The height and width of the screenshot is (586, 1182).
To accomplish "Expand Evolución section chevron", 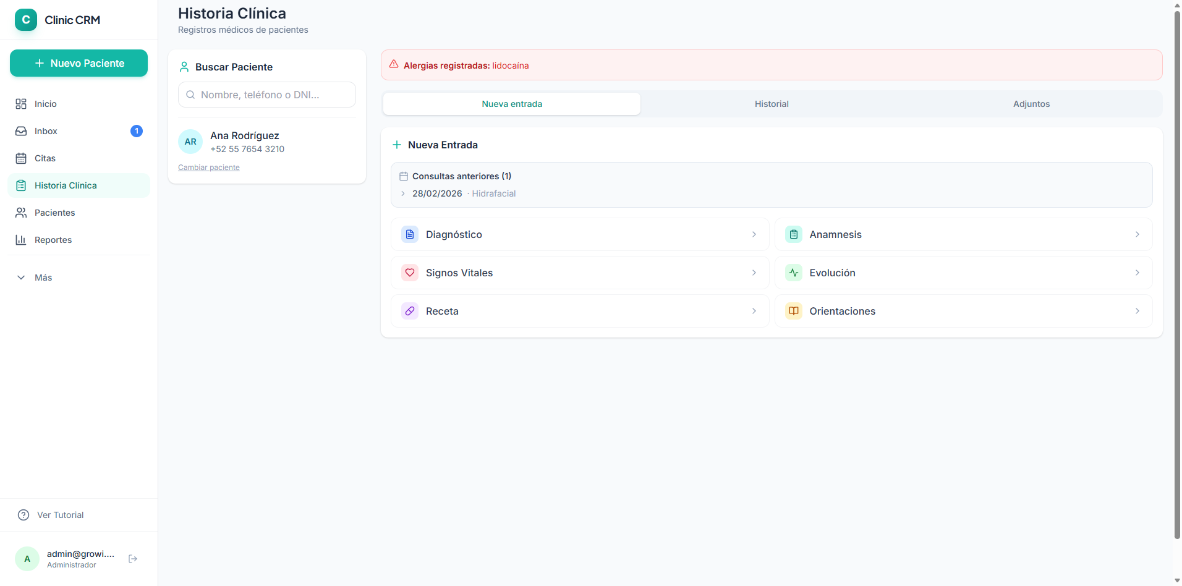I will [1137, 273].
